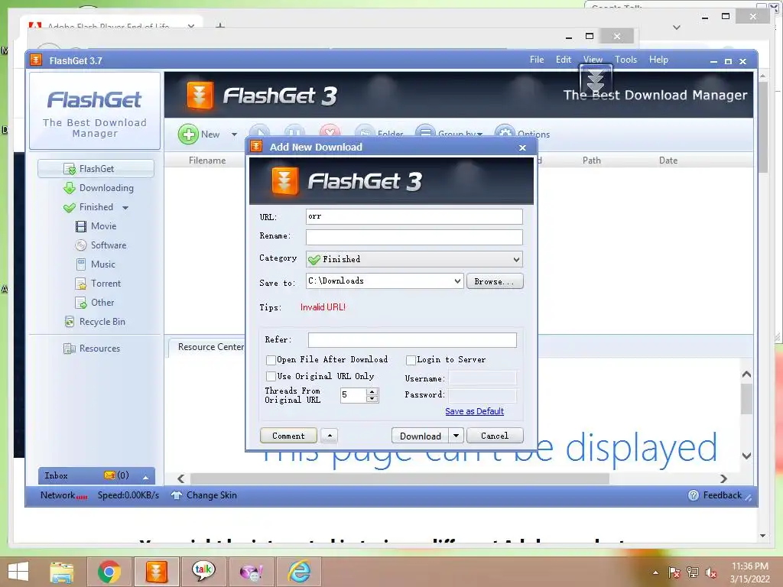Open FlashGet from the taskbar
Image resolution: width=783 pixels, height=587 pixels.
[156, 572]
